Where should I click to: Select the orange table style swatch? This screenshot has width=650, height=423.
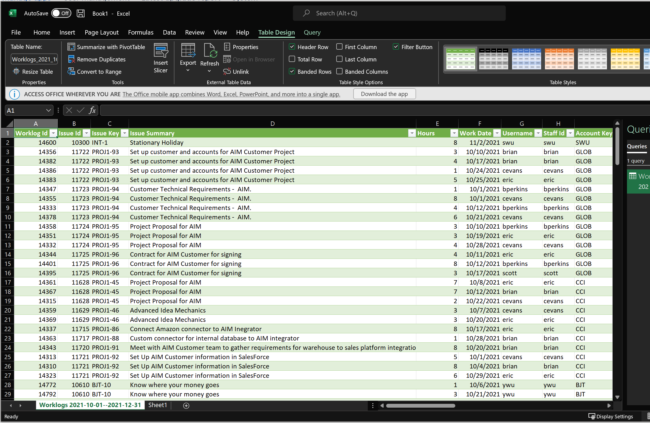[559, 59]
